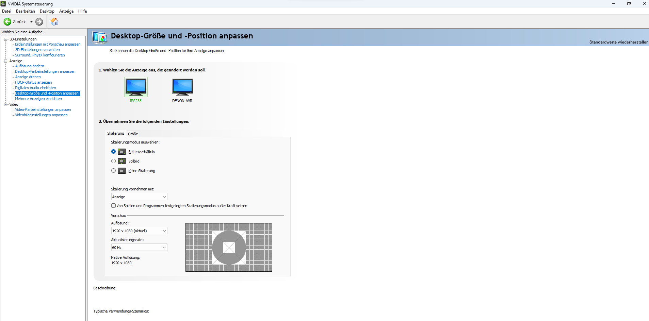This screenshot has width=649, height=321.
Task: Select the Vollbild radio button
Action: click(114, 161)
